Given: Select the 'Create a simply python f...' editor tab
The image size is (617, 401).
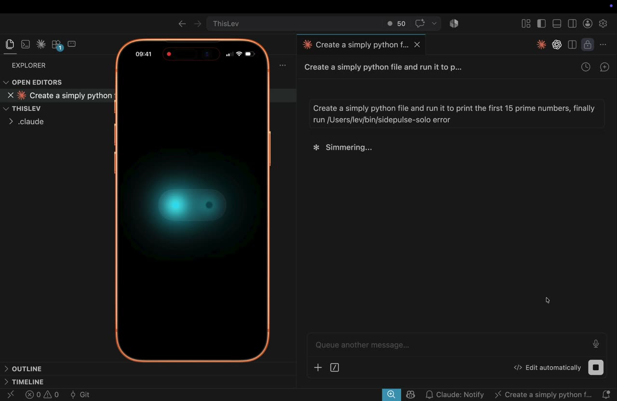Looking at the screenshot, I should pos(361,45).
